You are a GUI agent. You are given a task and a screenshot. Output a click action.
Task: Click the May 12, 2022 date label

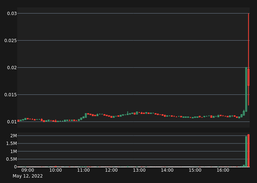point(28,176)
